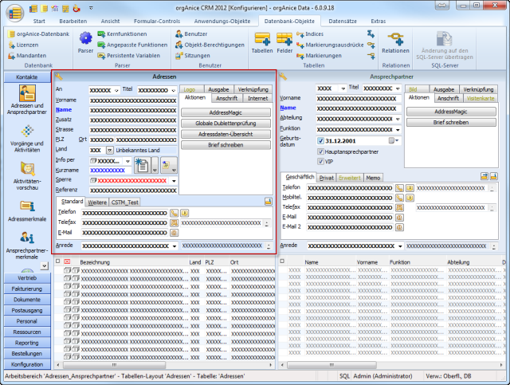Image resolution: width=510 pixels, height=385 pixels.
Task: Open the Formular-Controls ribbon tab
Action: pyautogui.click(x=157, y=22)
